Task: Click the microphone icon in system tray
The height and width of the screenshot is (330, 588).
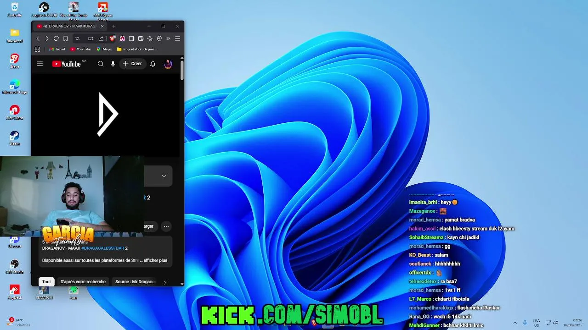Action: pyautogui.click(x=525, y=322)
